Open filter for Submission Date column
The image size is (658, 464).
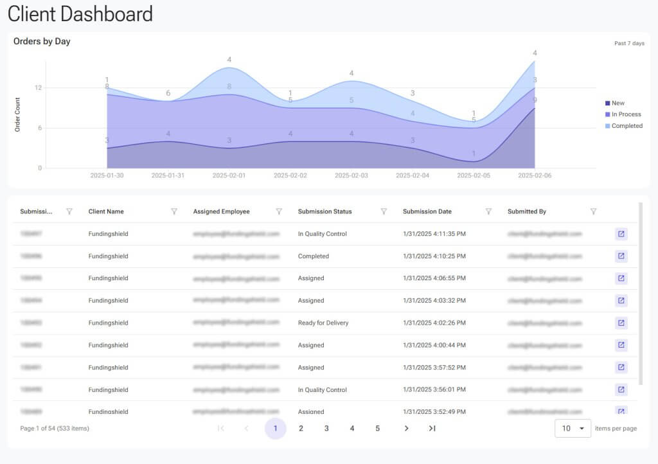[x=488, y=211]
